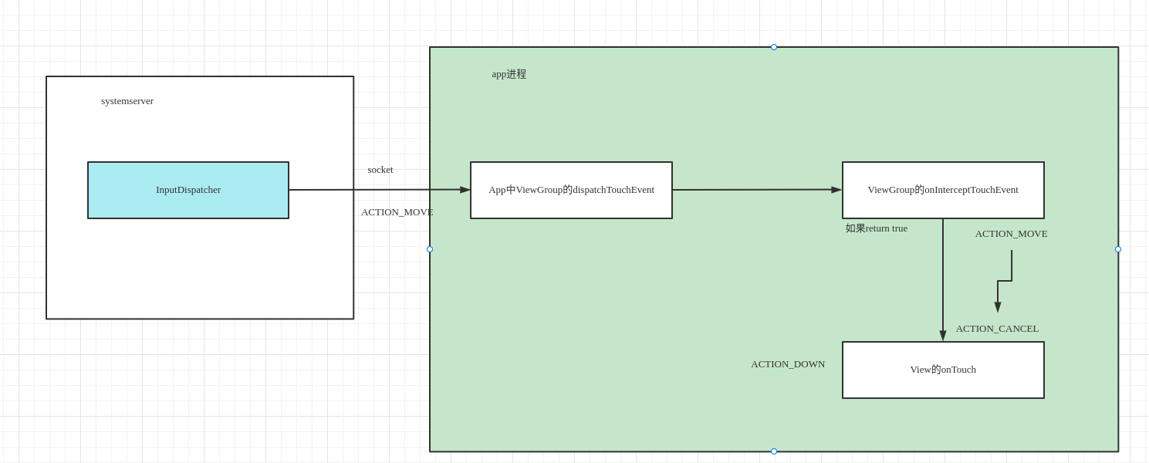Viewport: 1149px width, 463px height.
Task: Click the socket label
Action: (x=380, y=170)
